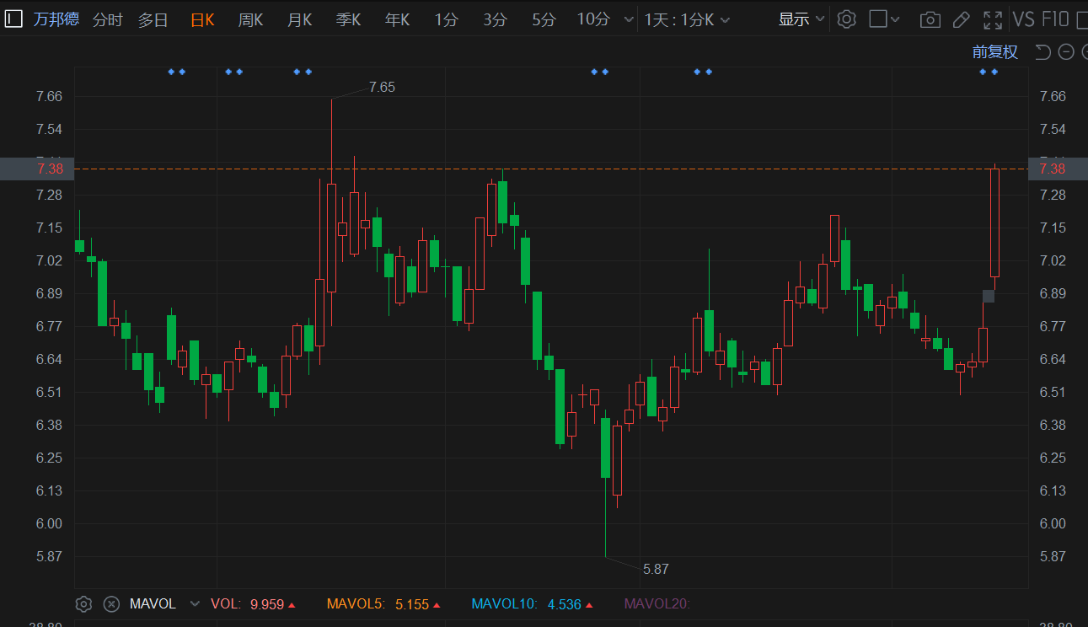Click the first pair of blue diamond markers
1088x627 pixels.
tap(176, 72)
